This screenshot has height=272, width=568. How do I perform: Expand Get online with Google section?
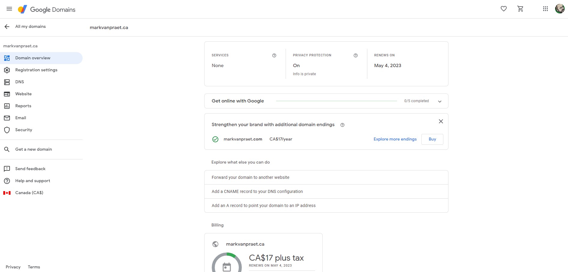(x=439, y=101)
